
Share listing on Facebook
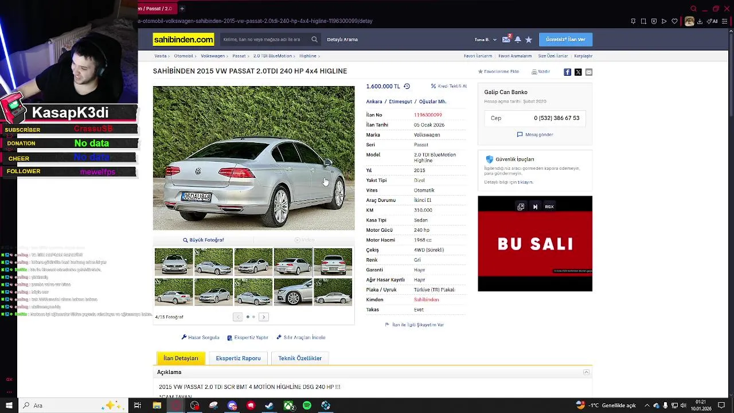pos(567,72)
